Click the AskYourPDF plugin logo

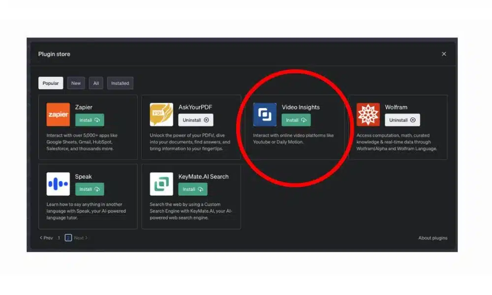(x=161, y=115)
